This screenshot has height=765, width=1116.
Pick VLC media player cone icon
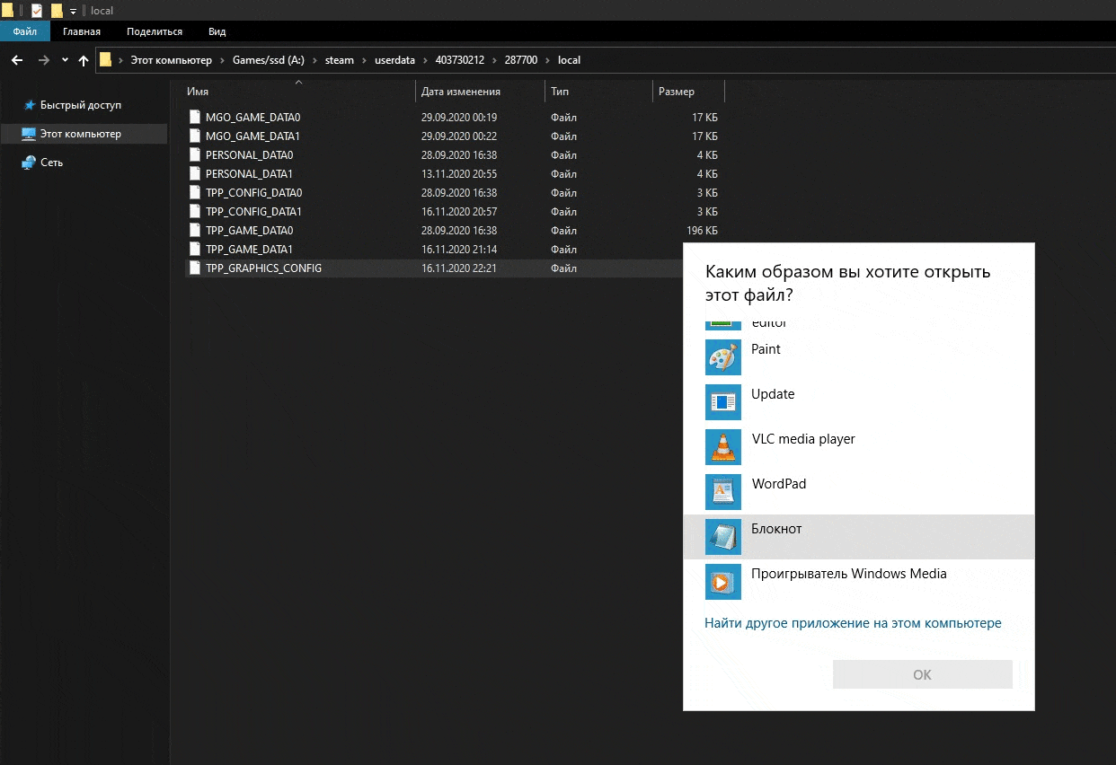coord(723,447)
